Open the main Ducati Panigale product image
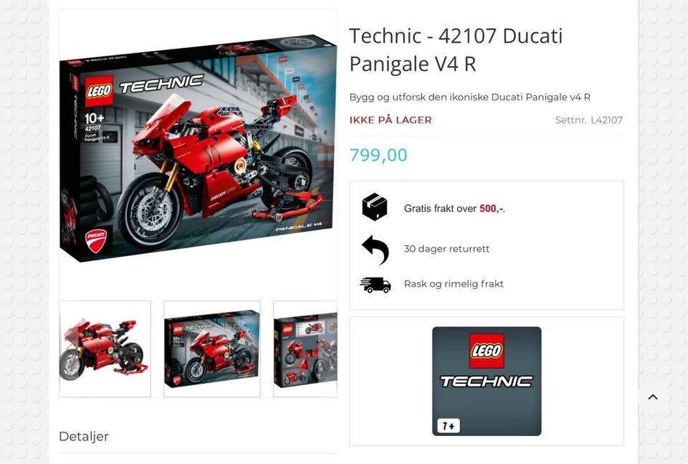688x464 pixels. 199,148
